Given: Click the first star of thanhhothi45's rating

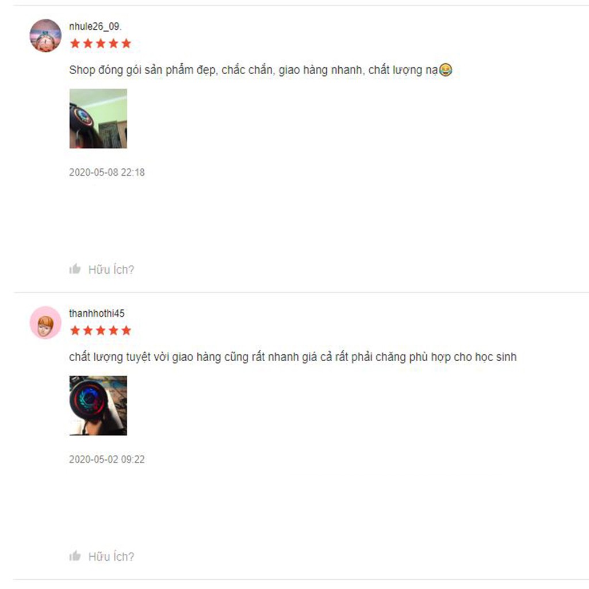Looking at the screenshot, I should [75, 331].
